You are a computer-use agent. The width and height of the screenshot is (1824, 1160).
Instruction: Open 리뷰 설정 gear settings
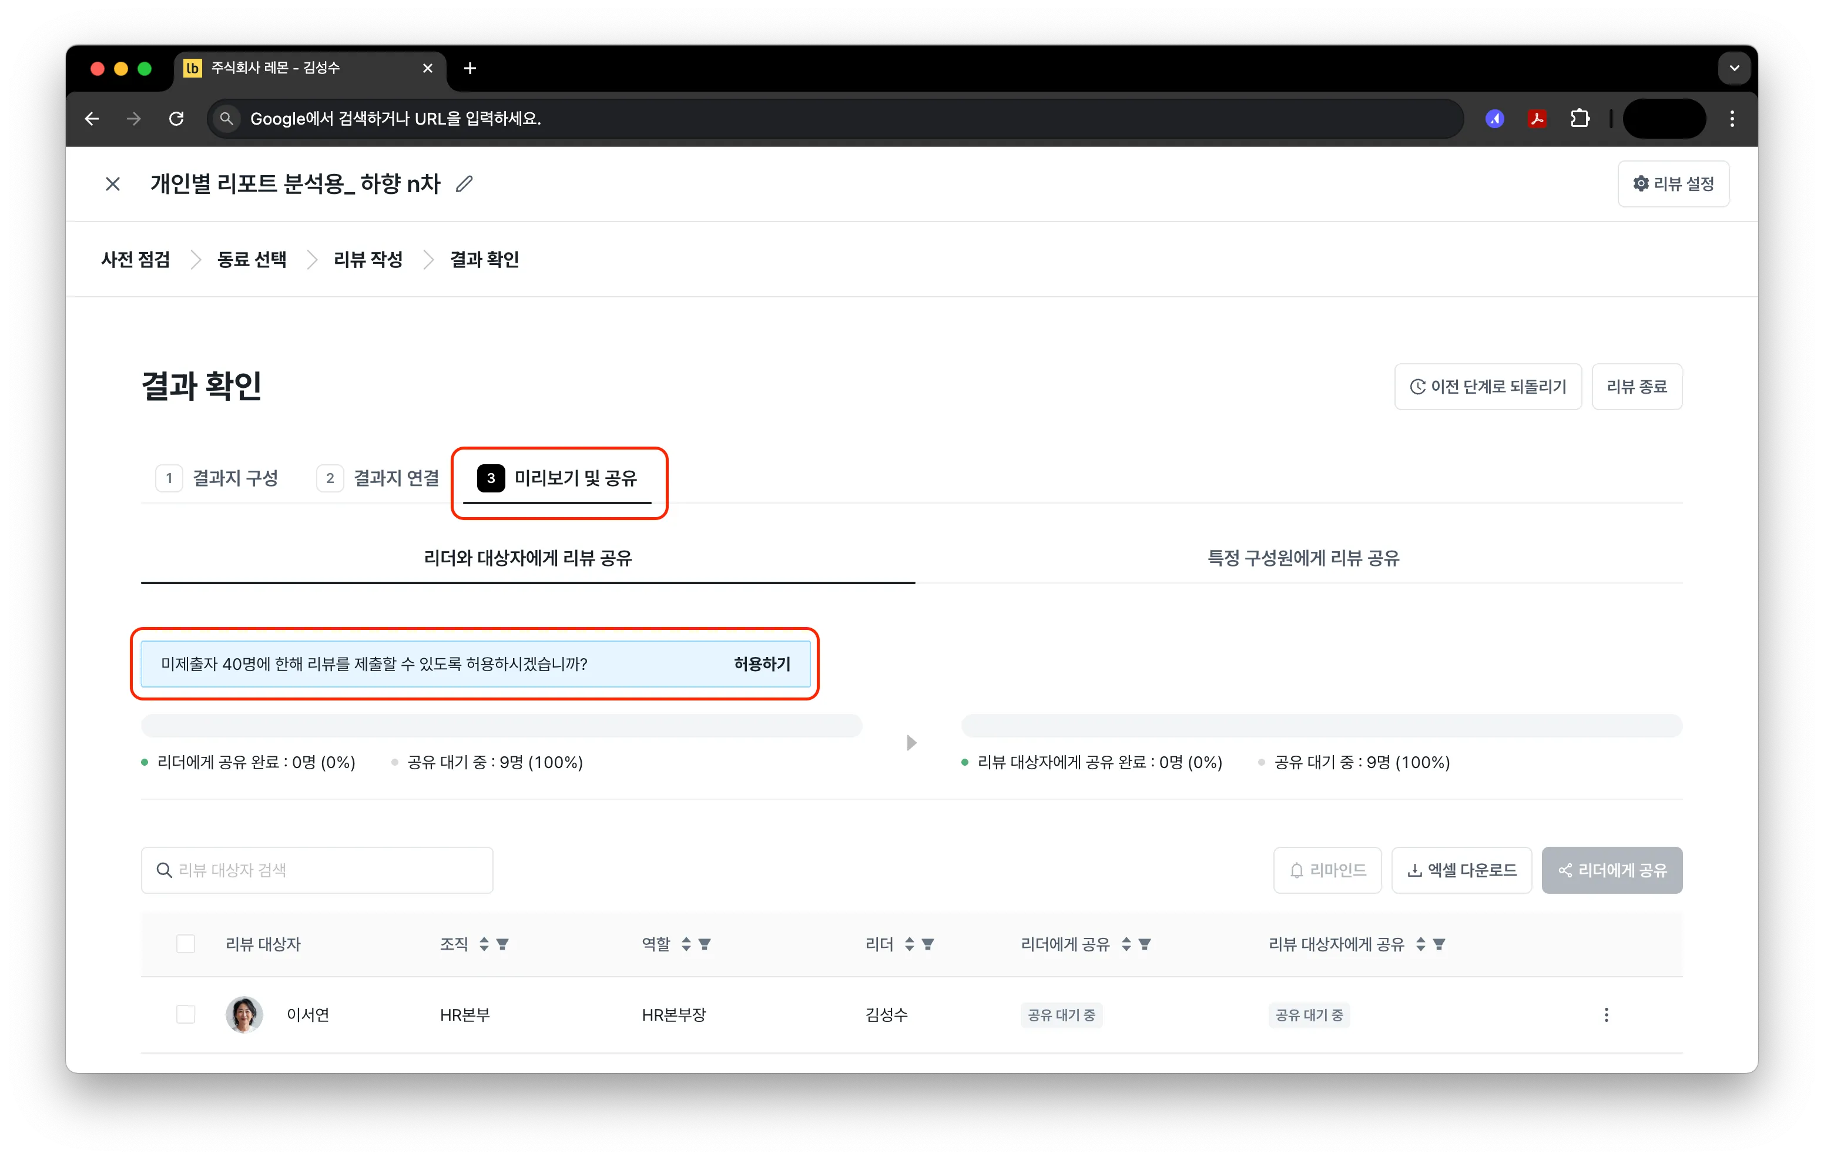1672,184
